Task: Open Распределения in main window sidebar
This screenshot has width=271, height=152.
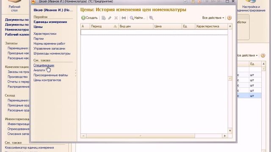Action: (19, 87)
